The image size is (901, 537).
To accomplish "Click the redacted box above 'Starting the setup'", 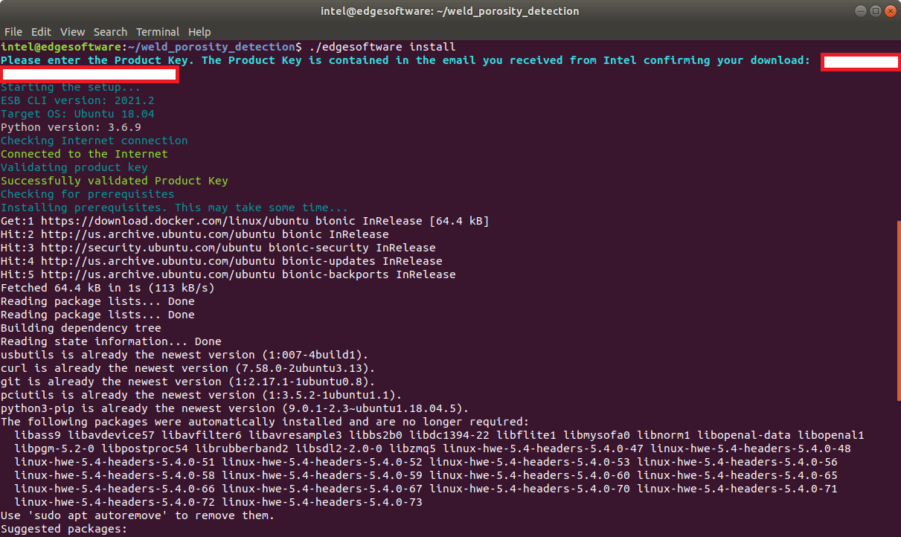I will point(89,74).
